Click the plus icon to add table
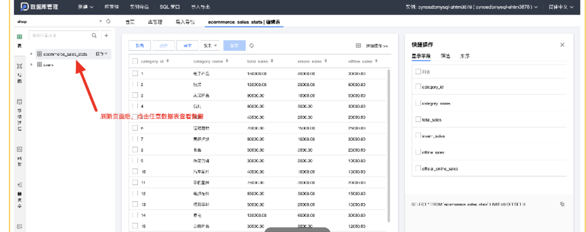 click(x=106, y=35)
